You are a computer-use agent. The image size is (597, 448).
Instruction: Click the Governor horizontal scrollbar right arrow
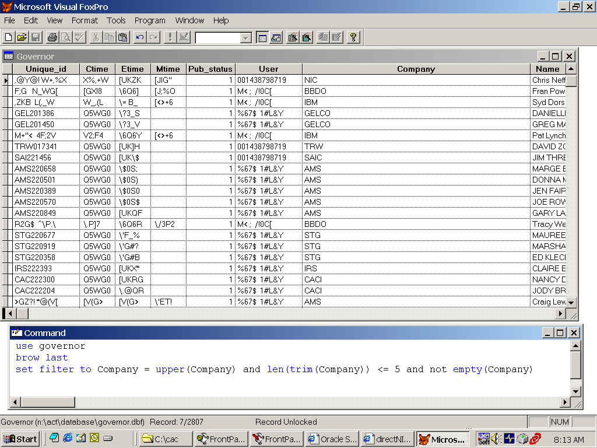560,313
